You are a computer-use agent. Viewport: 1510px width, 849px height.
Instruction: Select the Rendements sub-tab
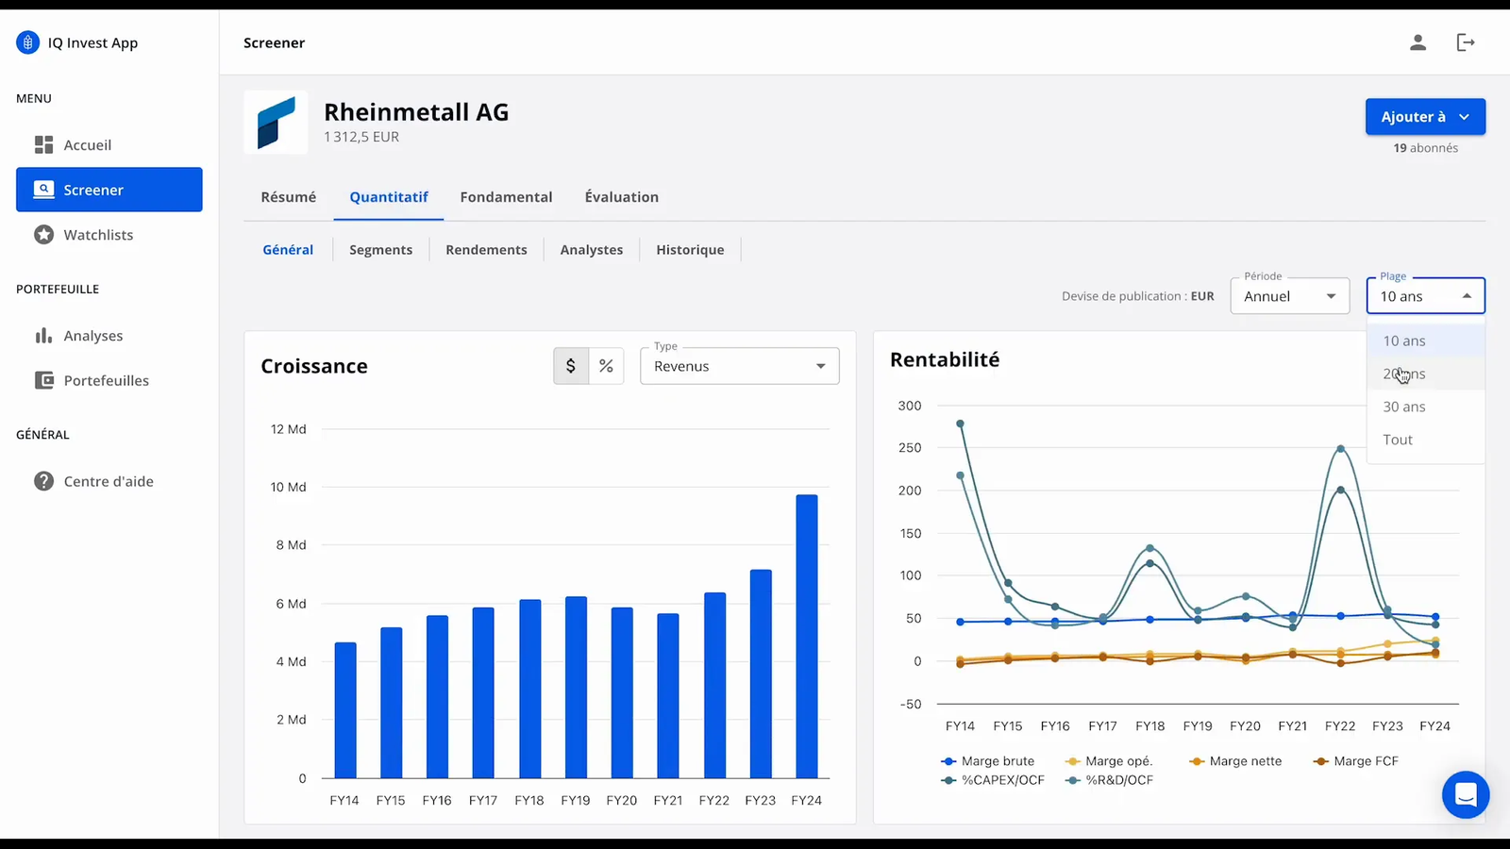tap(486, 250)
